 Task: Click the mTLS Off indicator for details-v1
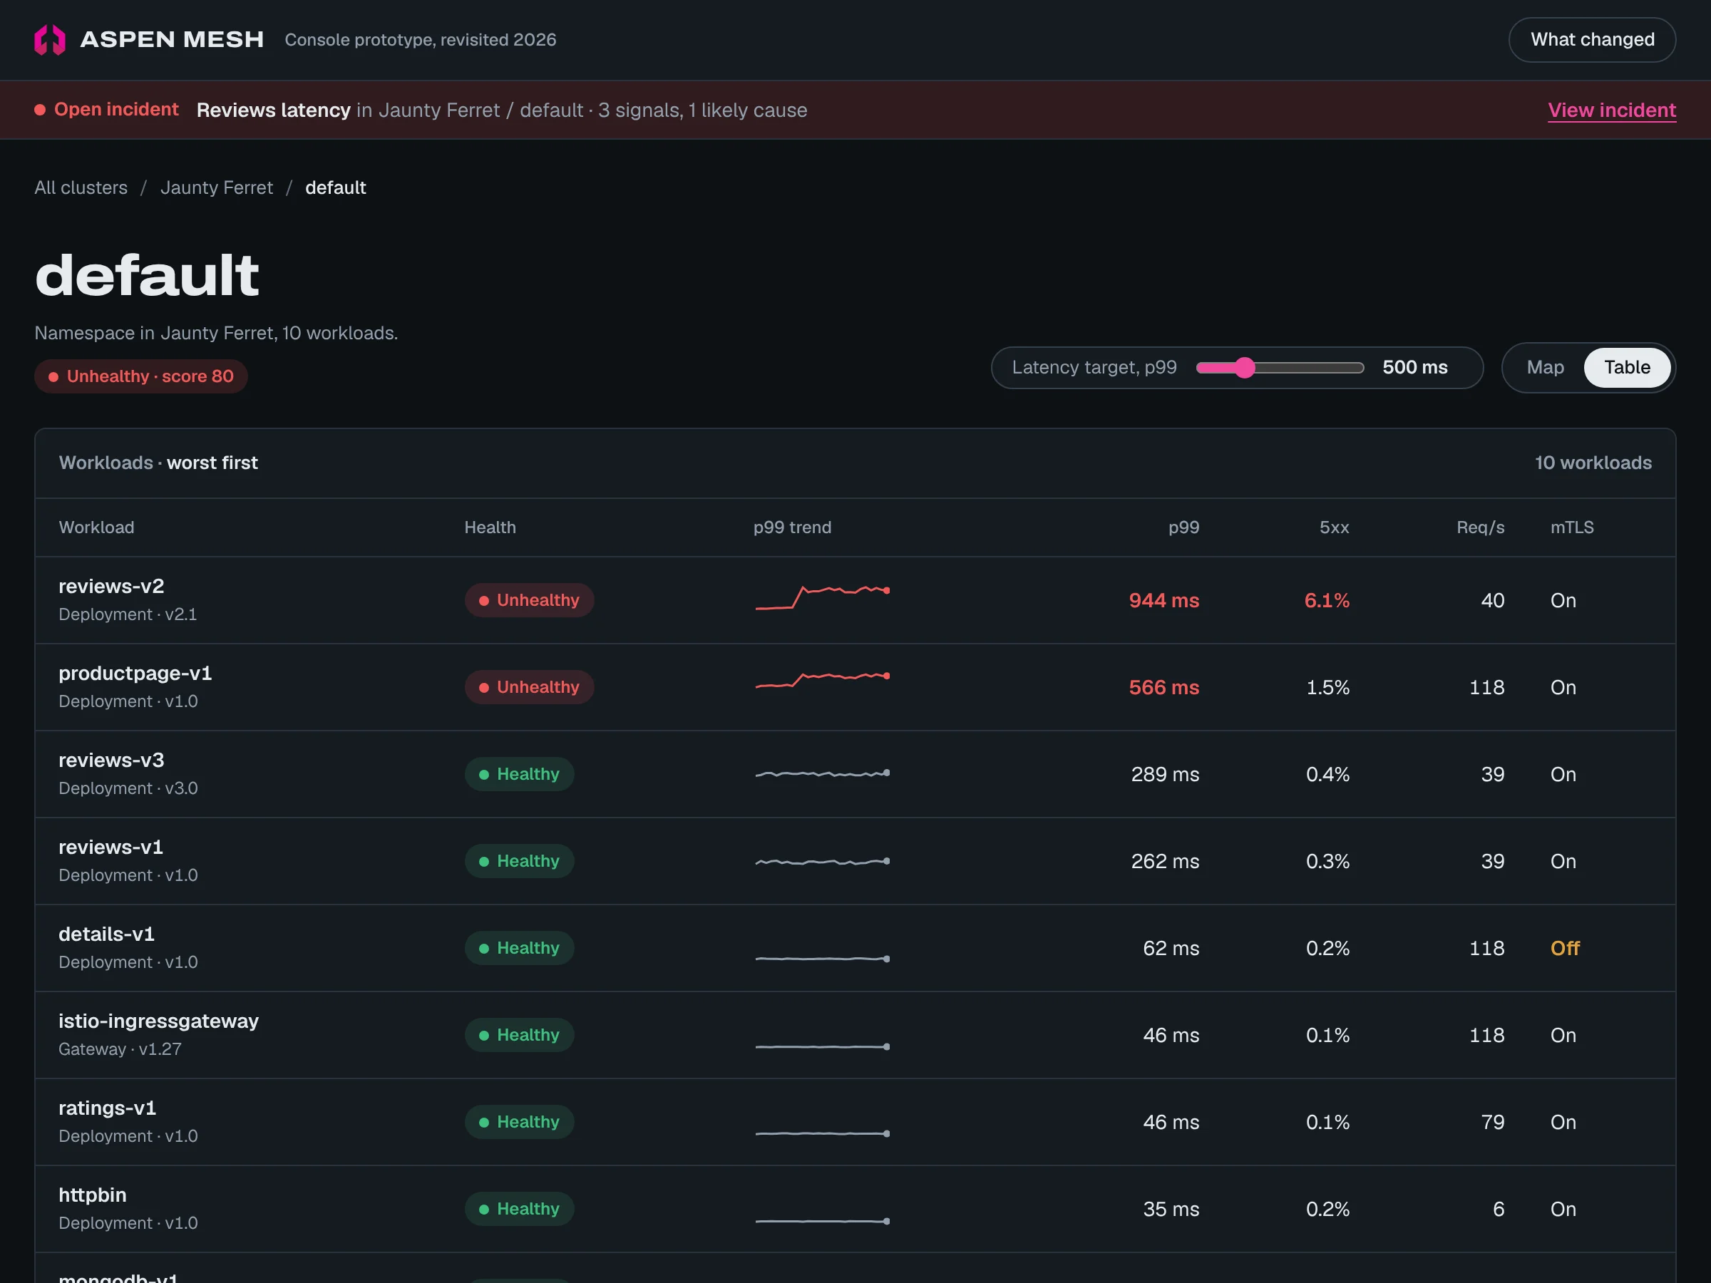(1565, 948)
